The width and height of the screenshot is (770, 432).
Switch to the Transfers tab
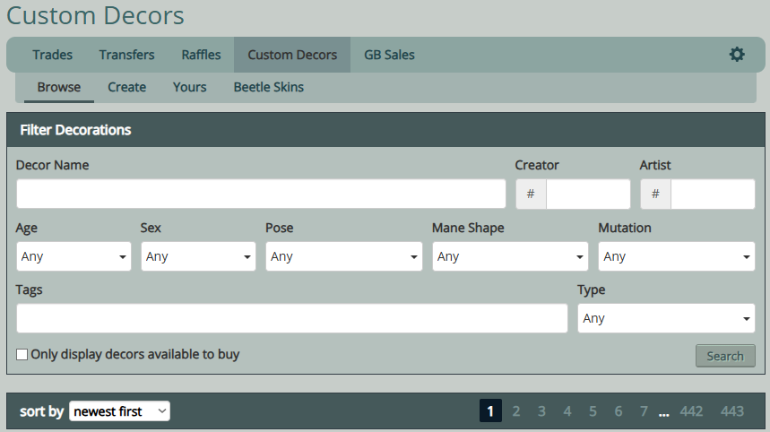126,55
